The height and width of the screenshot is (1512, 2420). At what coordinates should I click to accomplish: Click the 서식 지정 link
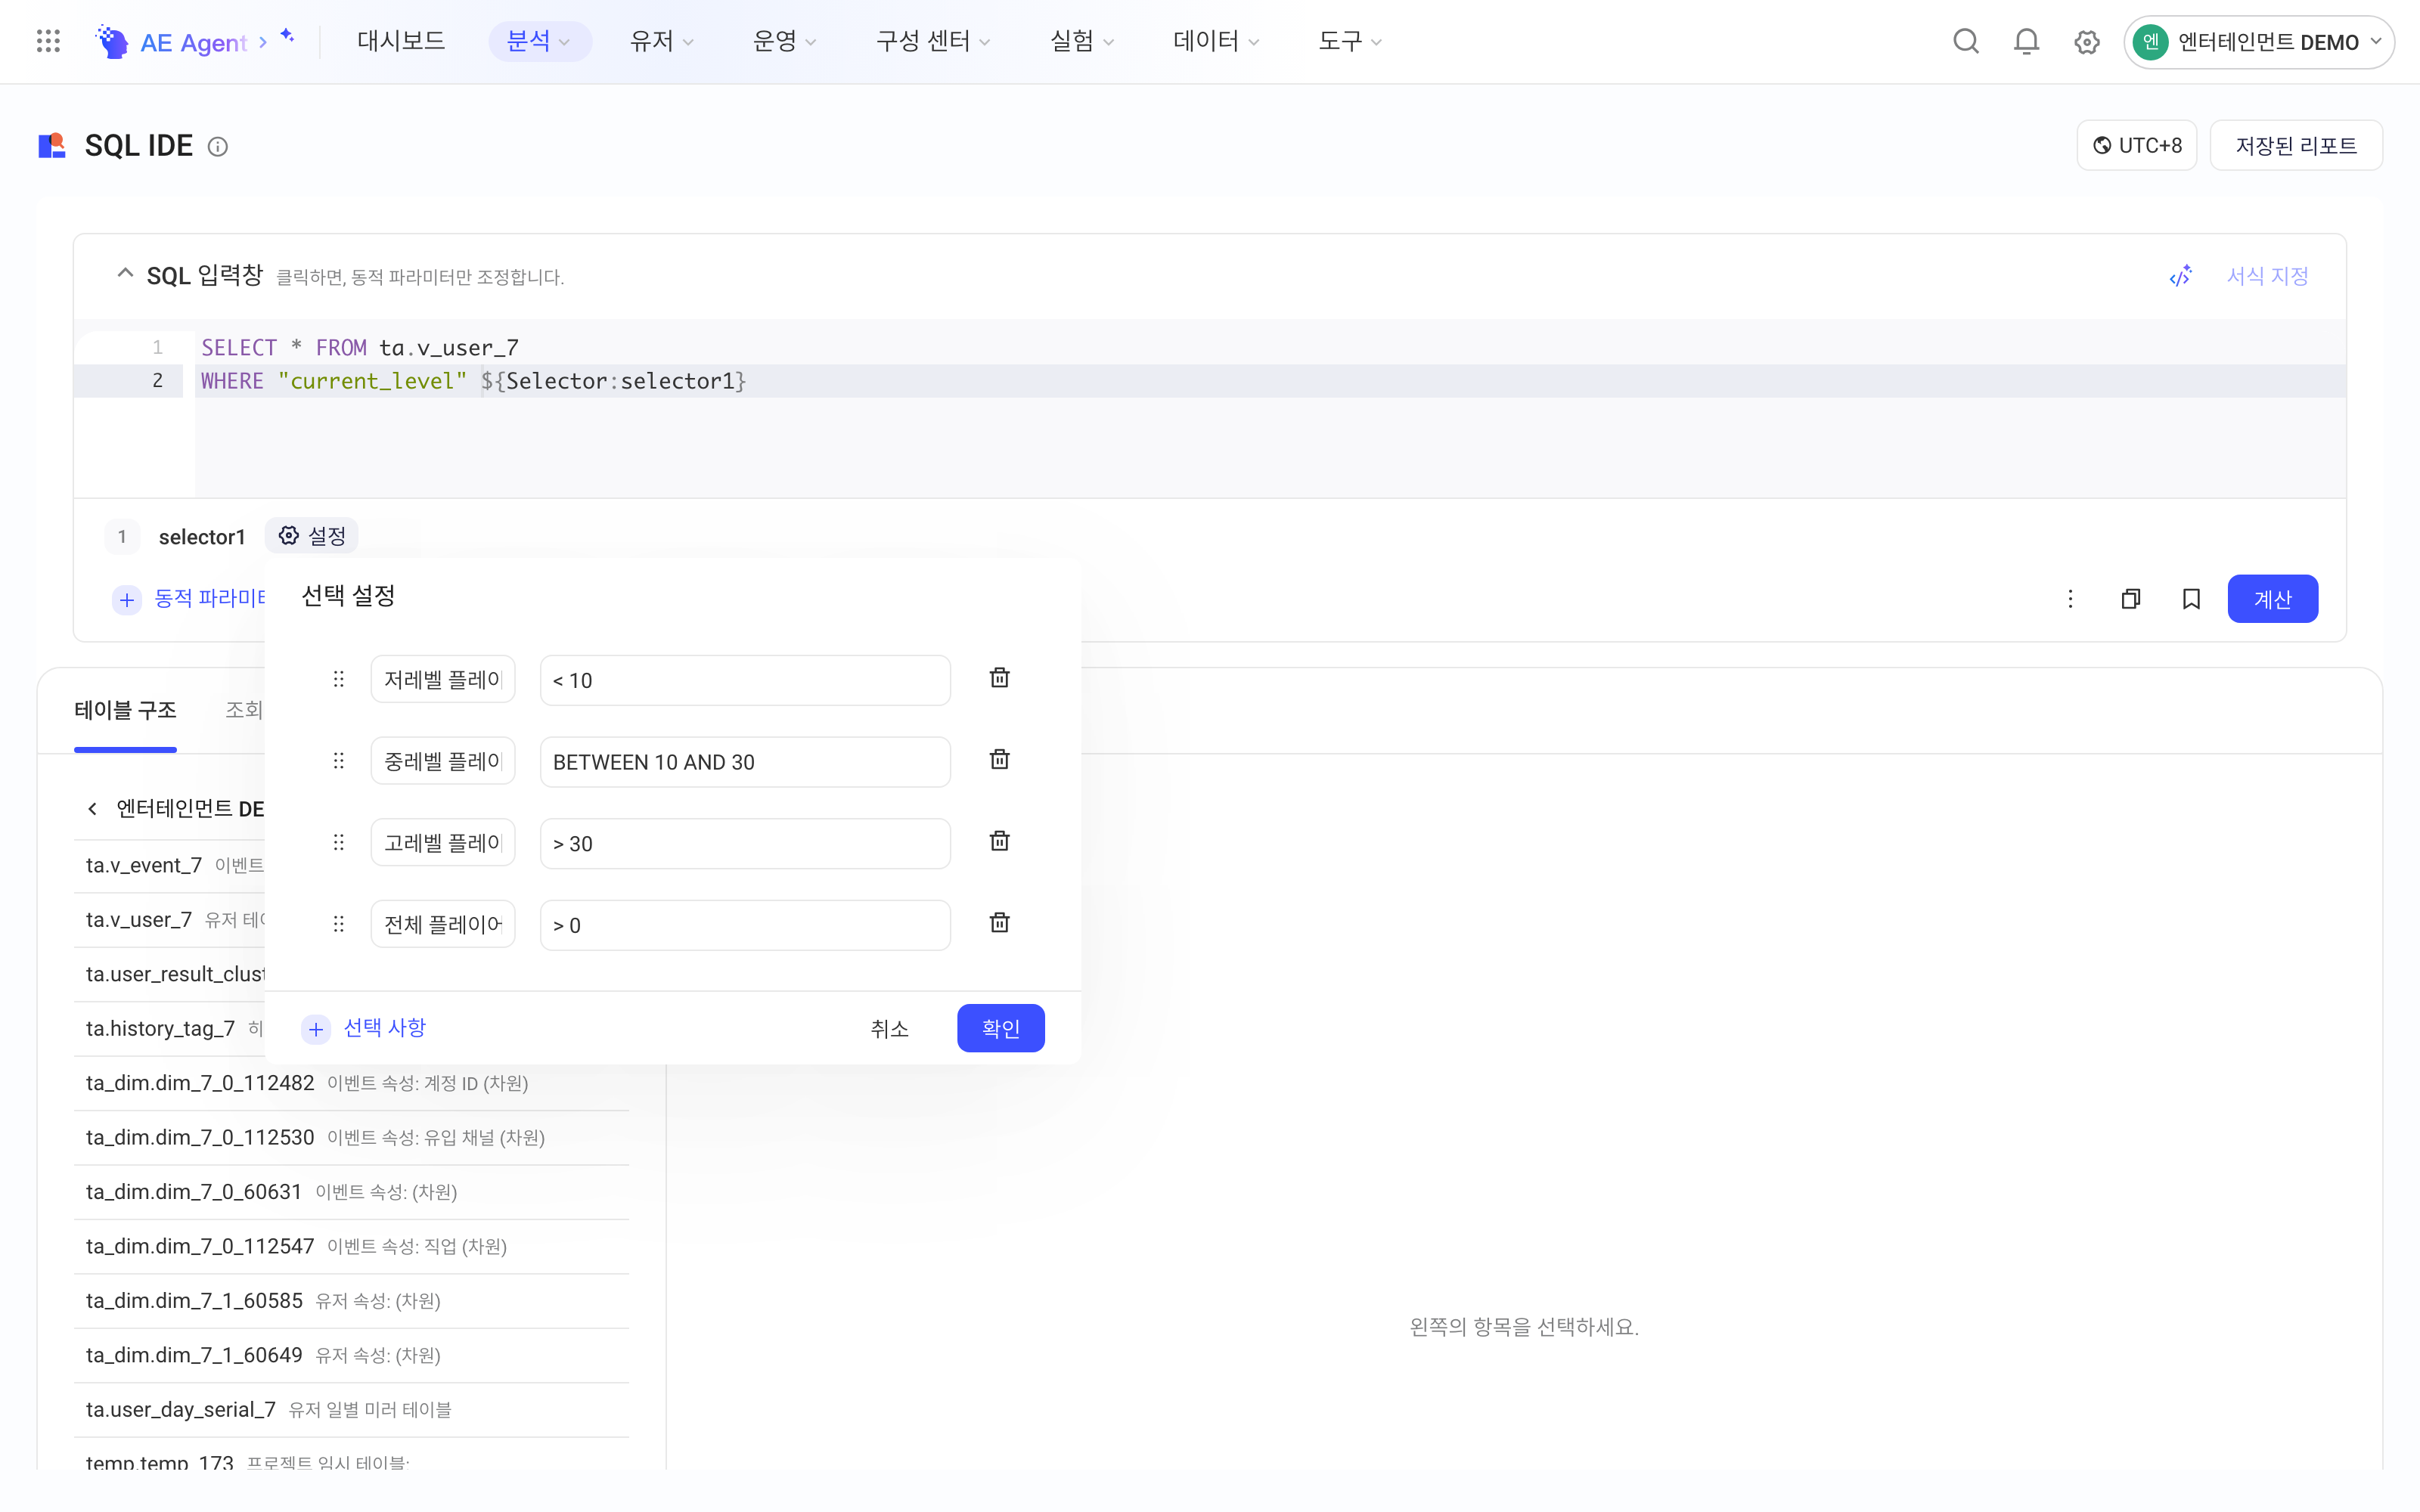point(2267,276)
